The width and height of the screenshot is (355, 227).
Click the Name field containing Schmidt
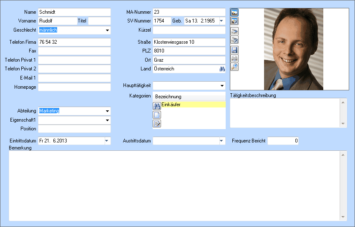74,12
